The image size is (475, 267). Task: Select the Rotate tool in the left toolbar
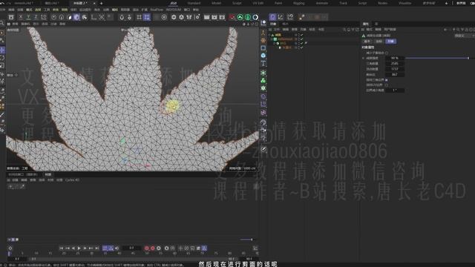[2, 58]
